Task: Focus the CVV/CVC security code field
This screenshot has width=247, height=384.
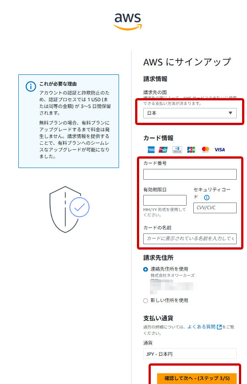Action: 215,207
